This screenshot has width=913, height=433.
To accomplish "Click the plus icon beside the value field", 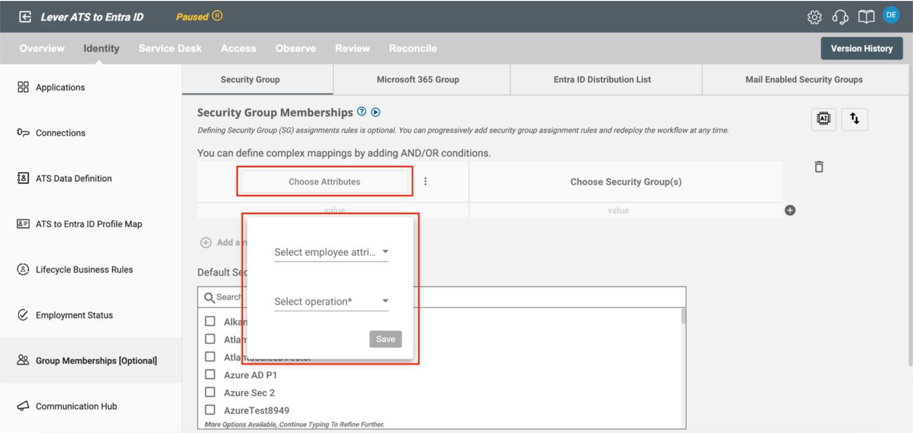I will [x=791, y=211].
